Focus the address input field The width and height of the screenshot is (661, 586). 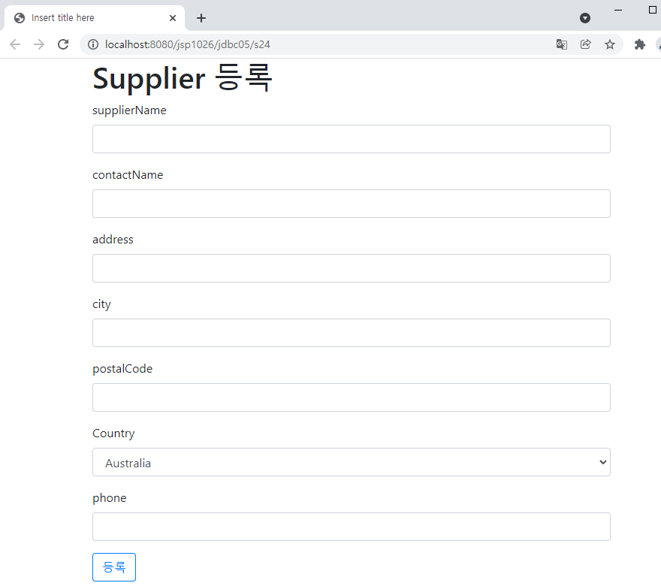tap(352, 268)
